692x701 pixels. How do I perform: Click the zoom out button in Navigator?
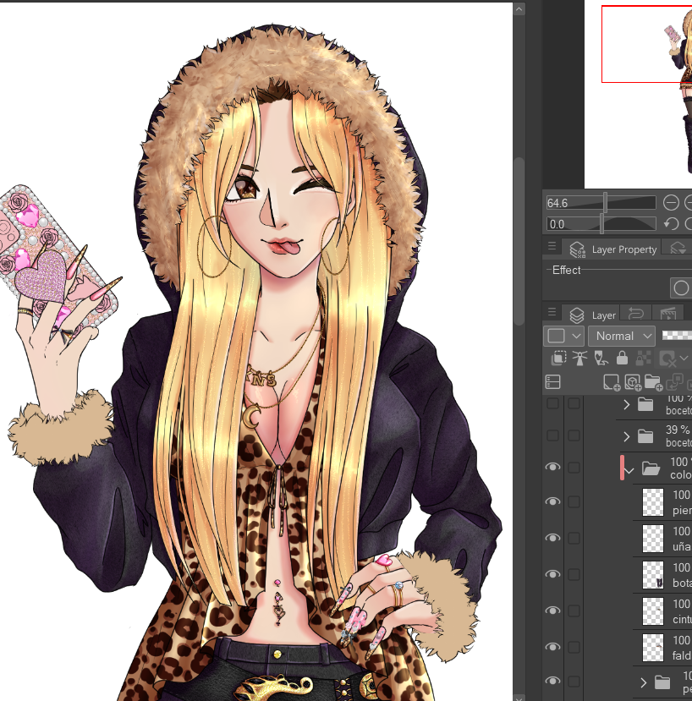tap(671, 203)
